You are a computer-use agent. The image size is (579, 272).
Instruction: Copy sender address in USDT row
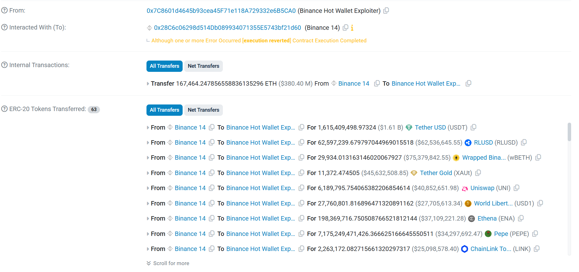tap(212, 127)
